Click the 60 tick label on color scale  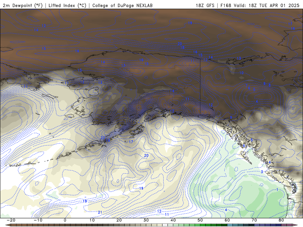click(x=227, y=220)
